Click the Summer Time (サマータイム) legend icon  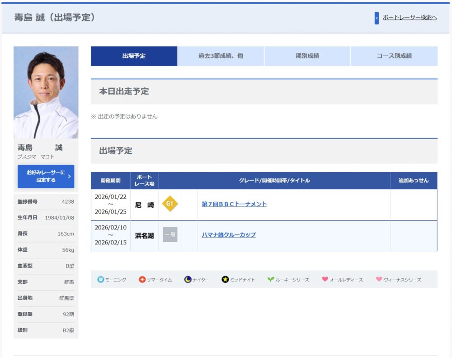pyautogui.click(x=142, y=280)
